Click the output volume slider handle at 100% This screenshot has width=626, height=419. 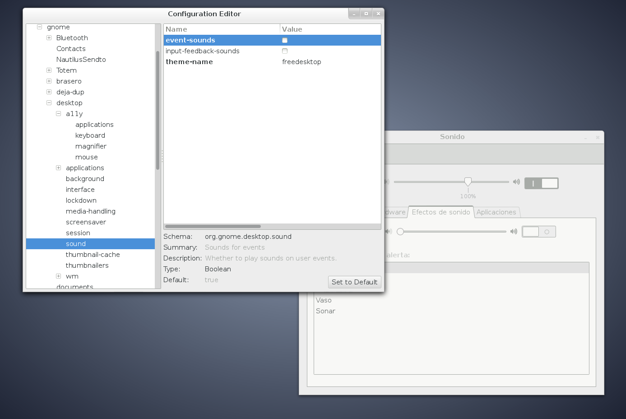point(468,182)
